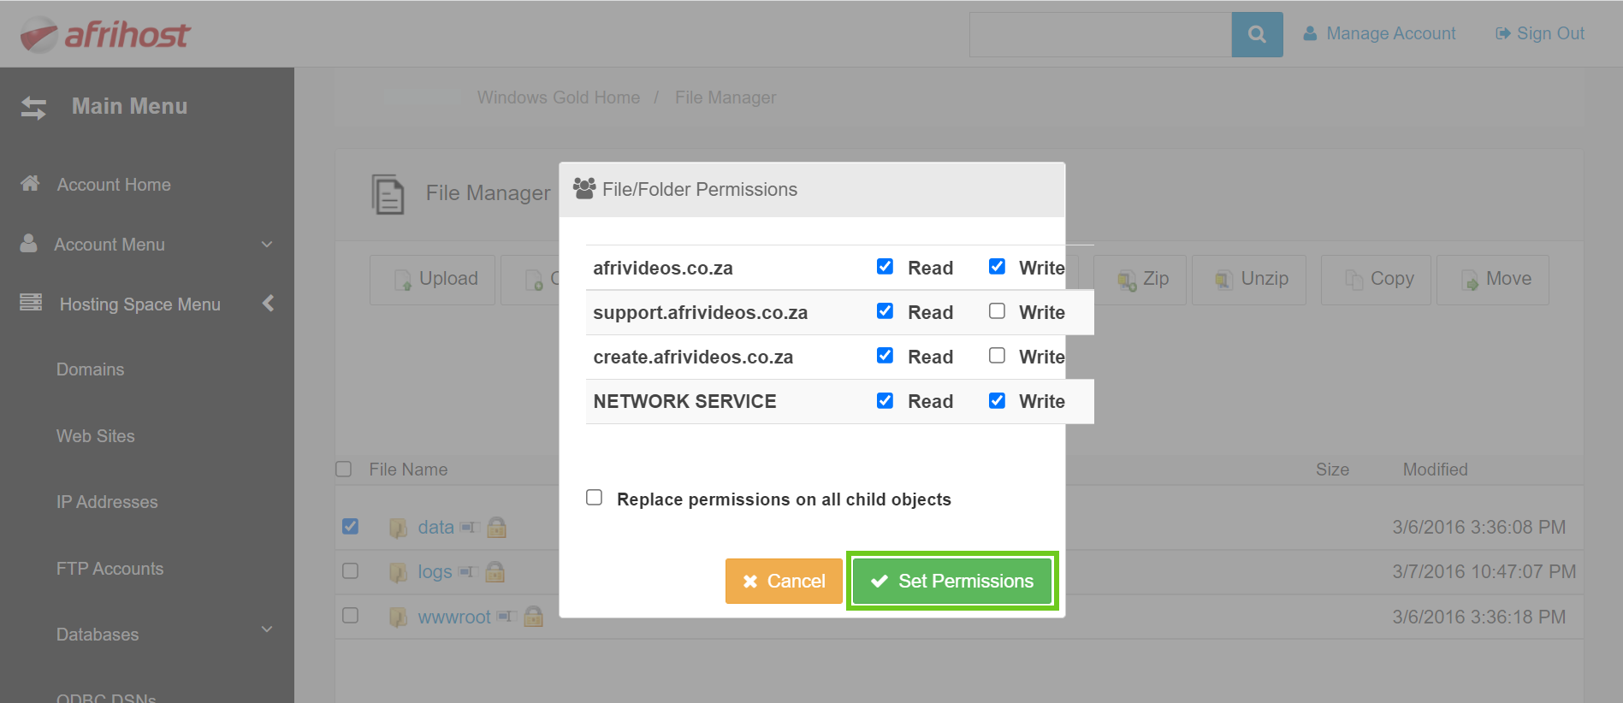
Task: Click the afrihost logo
Action: point(105,34)
